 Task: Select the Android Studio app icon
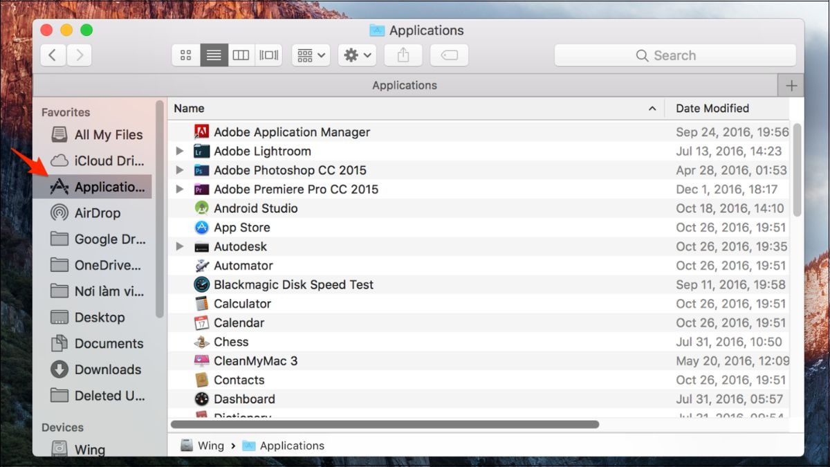[201, 208]
